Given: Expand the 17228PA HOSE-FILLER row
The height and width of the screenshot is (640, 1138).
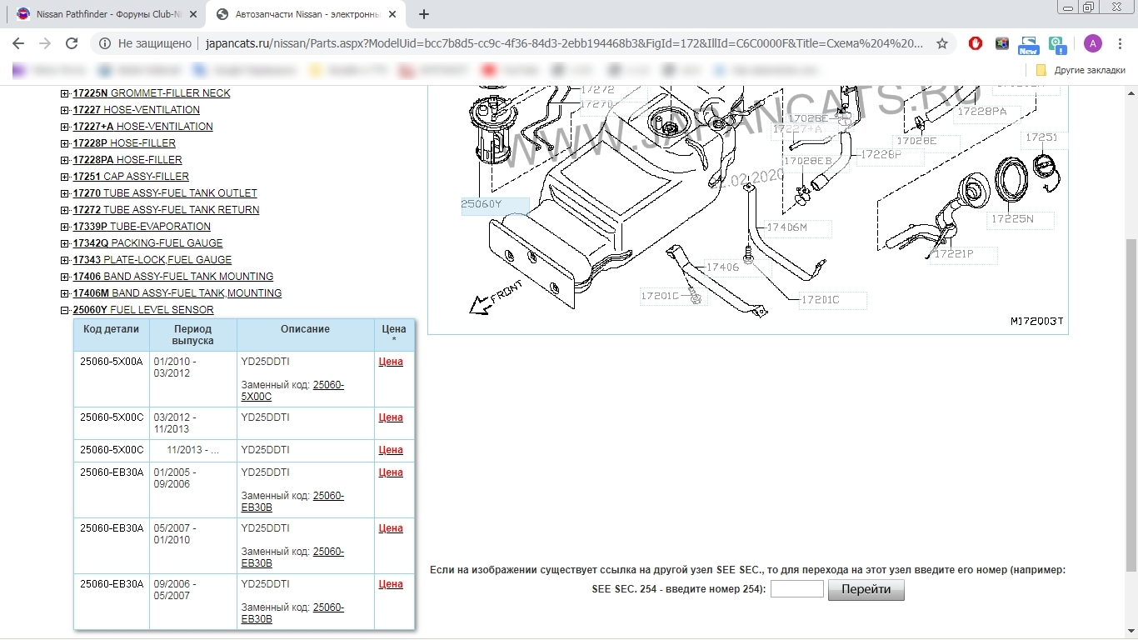Looking at the screenshot, I should 65,160.
